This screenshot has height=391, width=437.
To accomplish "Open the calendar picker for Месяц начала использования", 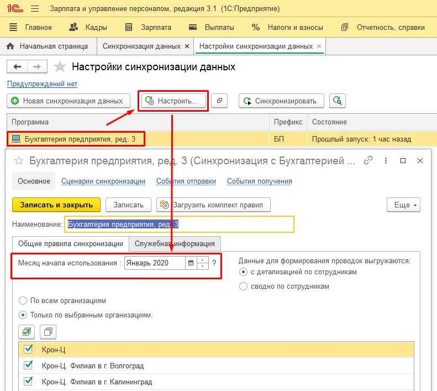I will [x=191, y=263].
